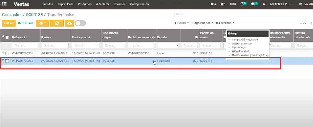313x127 pixels.
Task: Sort by Fecha prevista column header
Action: pos(82,37)
